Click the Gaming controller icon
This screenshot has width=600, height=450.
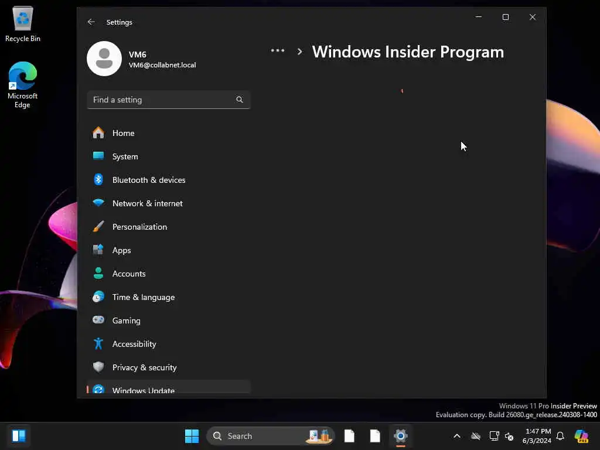pos(98,319)
